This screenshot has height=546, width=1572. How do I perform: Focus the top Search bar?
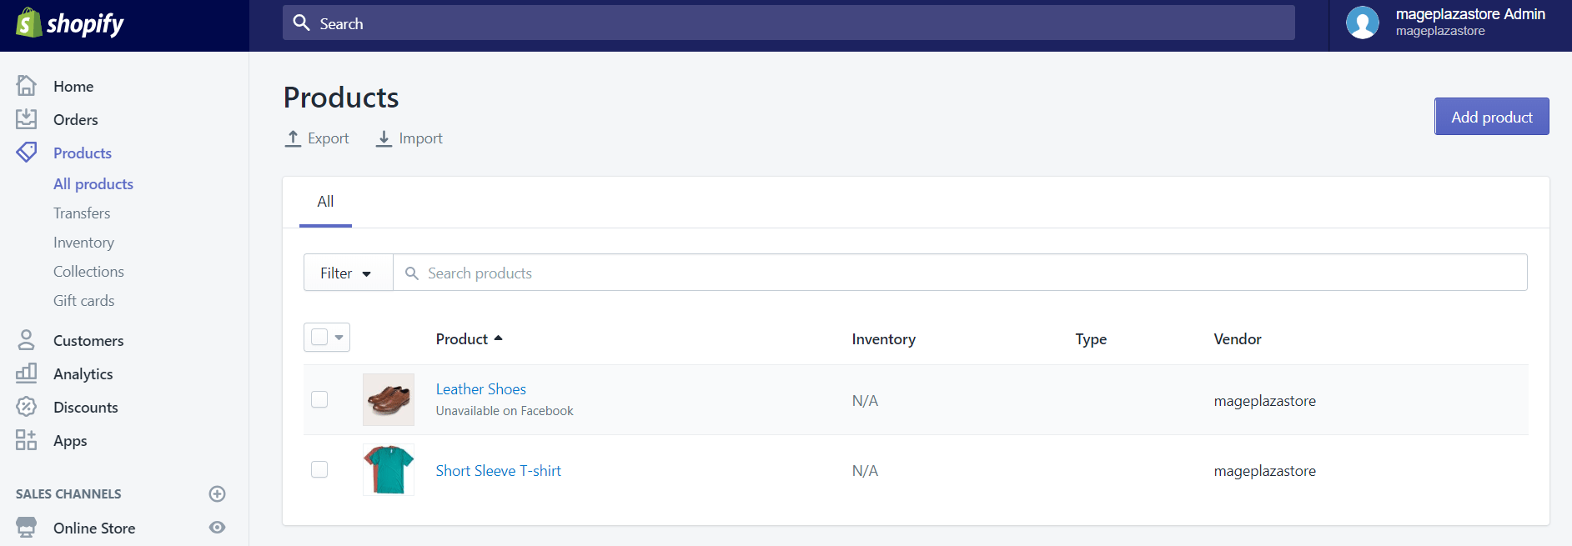coord(788,23)
